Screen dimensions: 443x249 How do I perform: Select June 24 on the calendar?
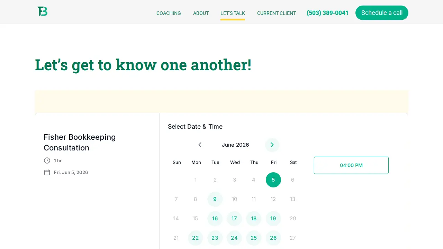click(234, 238)
